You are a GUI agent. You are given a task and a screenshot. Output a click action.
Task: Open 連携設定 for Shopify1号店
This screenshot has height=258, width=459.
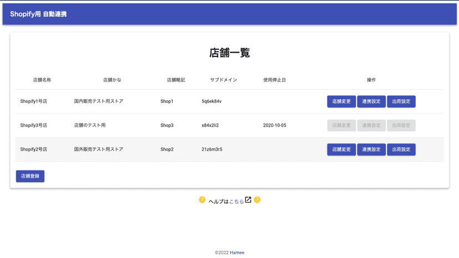pos(371,101)
